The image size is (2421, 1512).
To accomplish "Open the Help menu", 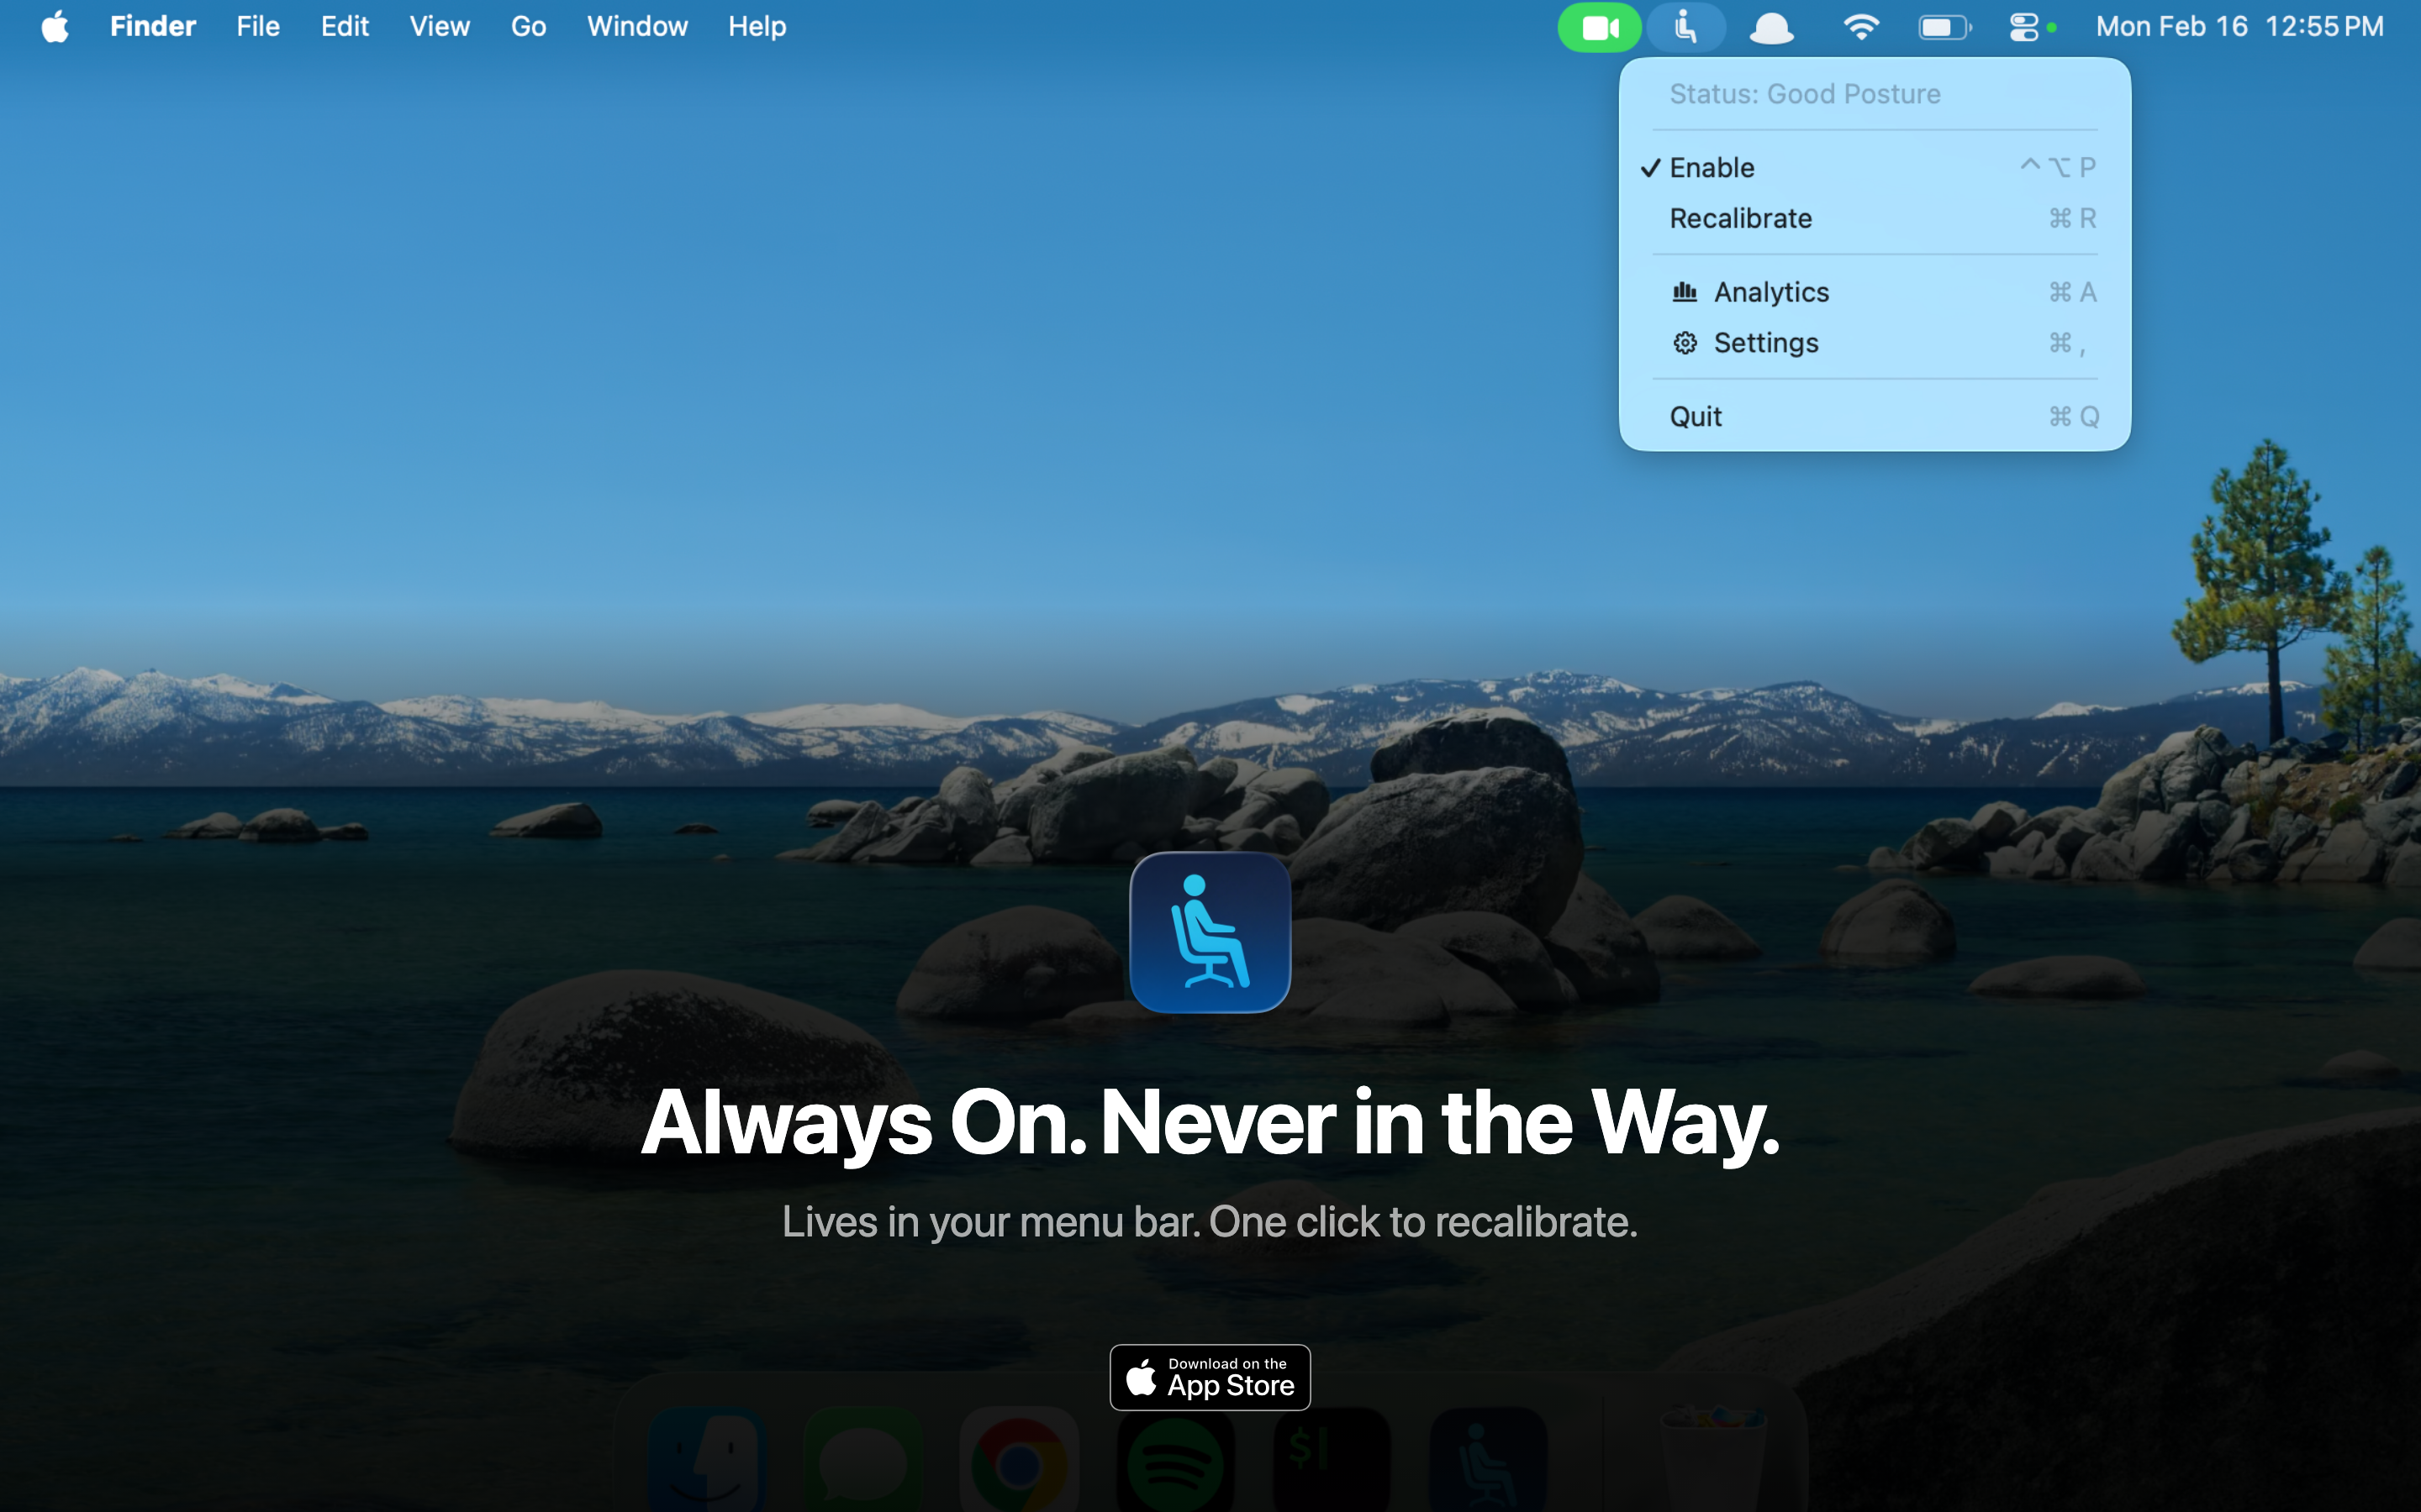I will [757, 27].
